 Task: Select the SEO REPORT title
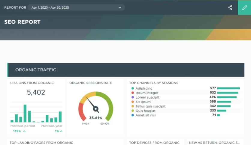click(x=23, y=22)
